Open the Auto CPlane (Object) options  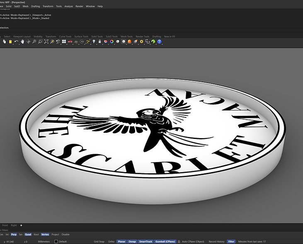[x=193, y=242]
